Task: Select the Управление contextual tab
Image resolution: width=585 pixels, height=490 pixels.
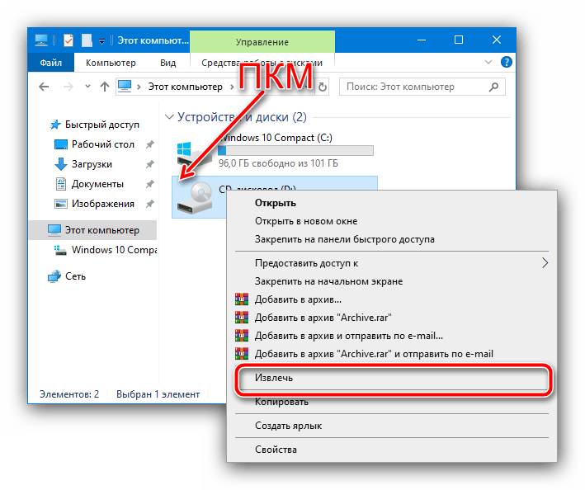Action: coord(262,42)
